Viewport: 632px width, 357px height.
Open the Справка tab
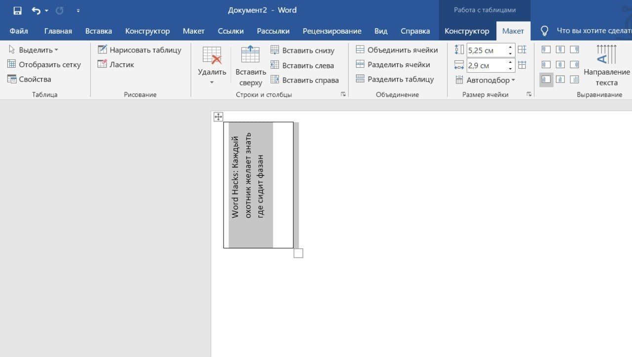[x=415, y=31]
